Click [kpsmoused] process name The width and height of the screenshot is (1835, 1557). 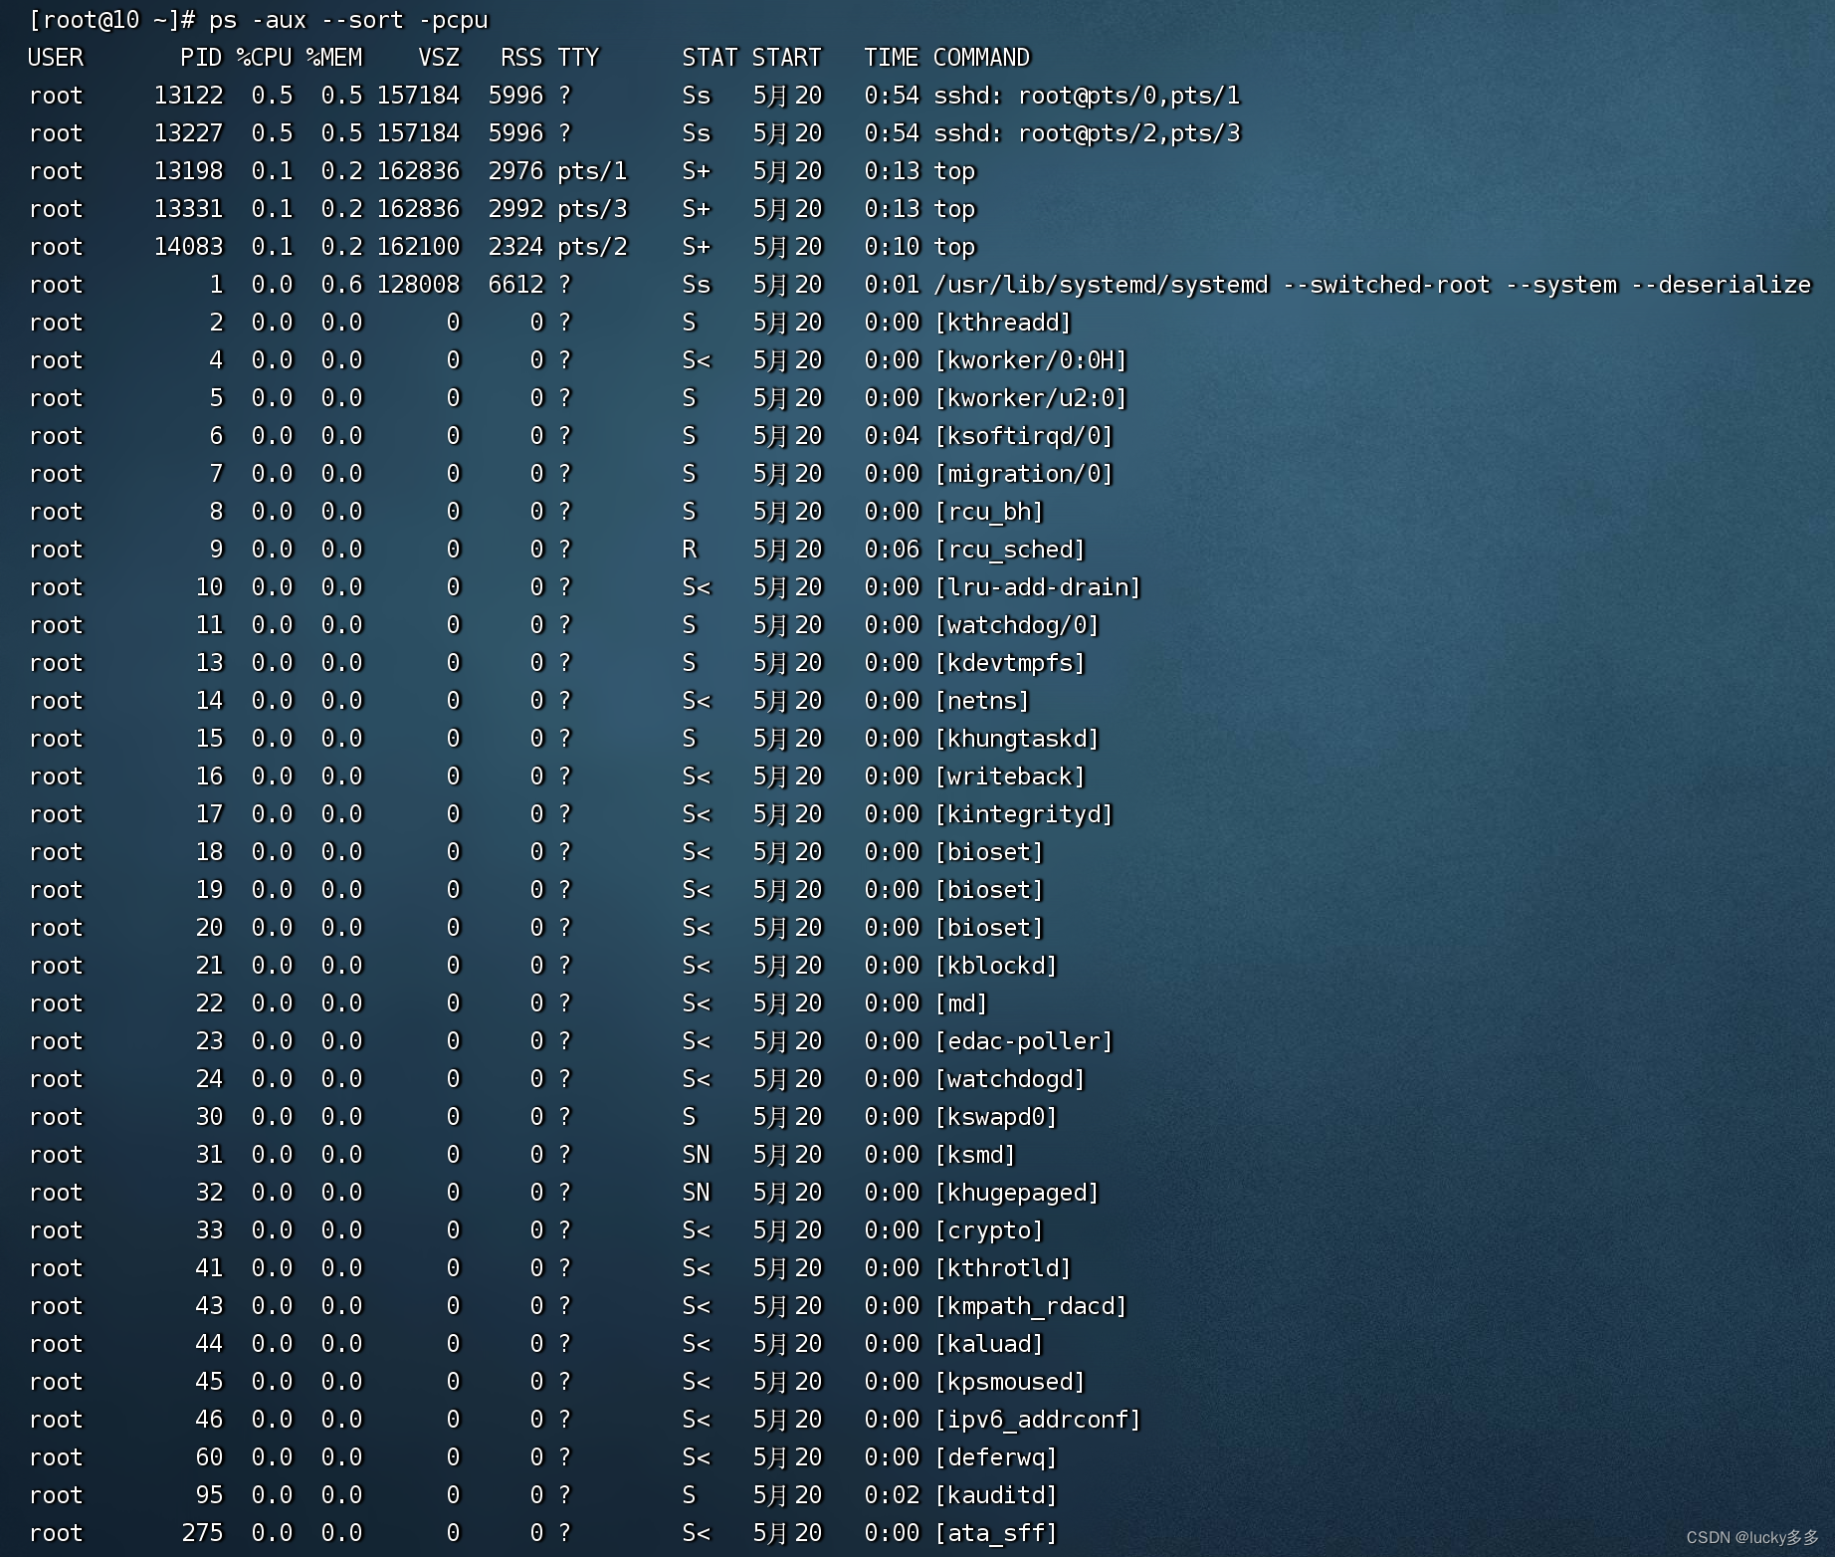pyautogui.click(x=1010, y=1382)
